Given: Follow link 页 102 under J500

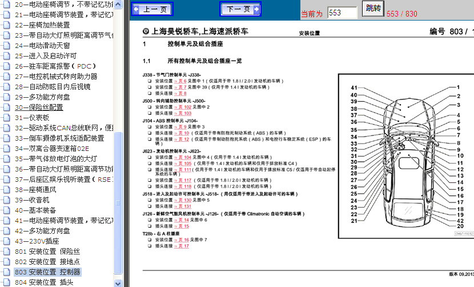Looking at the screenshot, I should pyautogui.click(x=183, y=107).
